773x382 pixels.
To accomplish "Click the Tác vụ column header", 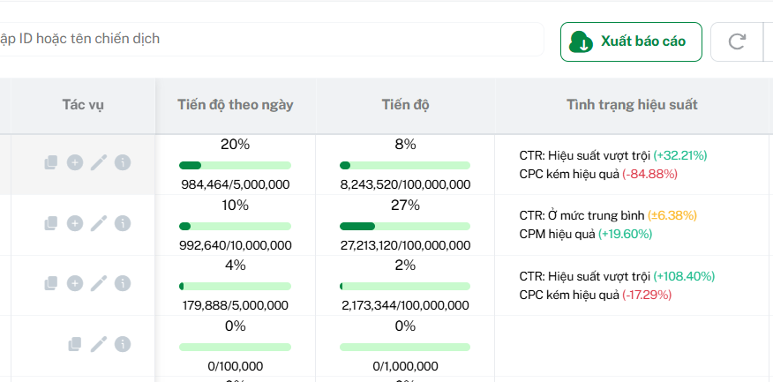I will tap(83, 105).
